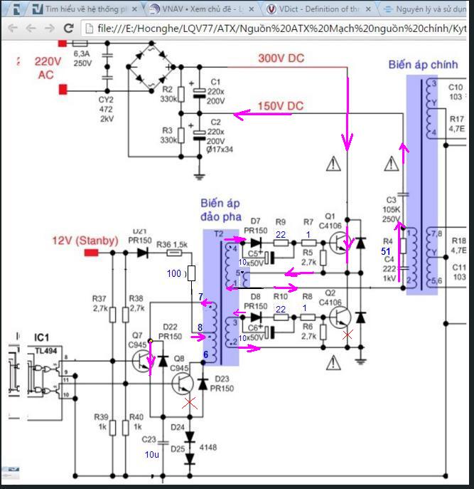Click the 'R6 2,7k' resistor label
Screen dimensions: 474x489
click(x=308, y=331)
